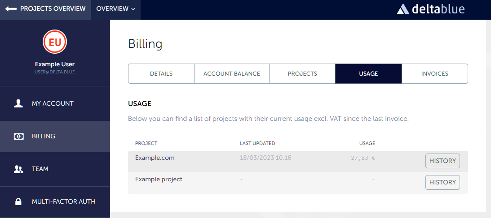This screenshot has width=491, height=218.
Task: Switch to the Details tab
Action: coord(161,74)
